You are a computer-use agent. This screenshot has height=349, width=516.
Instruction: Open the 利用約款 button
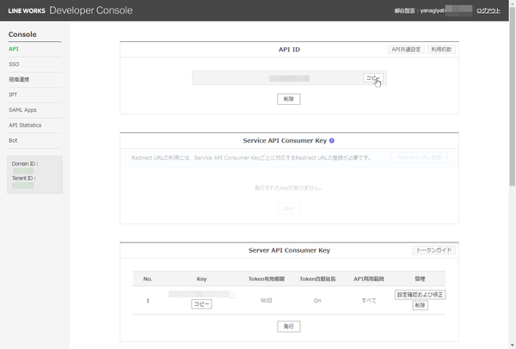pos(441,49)
